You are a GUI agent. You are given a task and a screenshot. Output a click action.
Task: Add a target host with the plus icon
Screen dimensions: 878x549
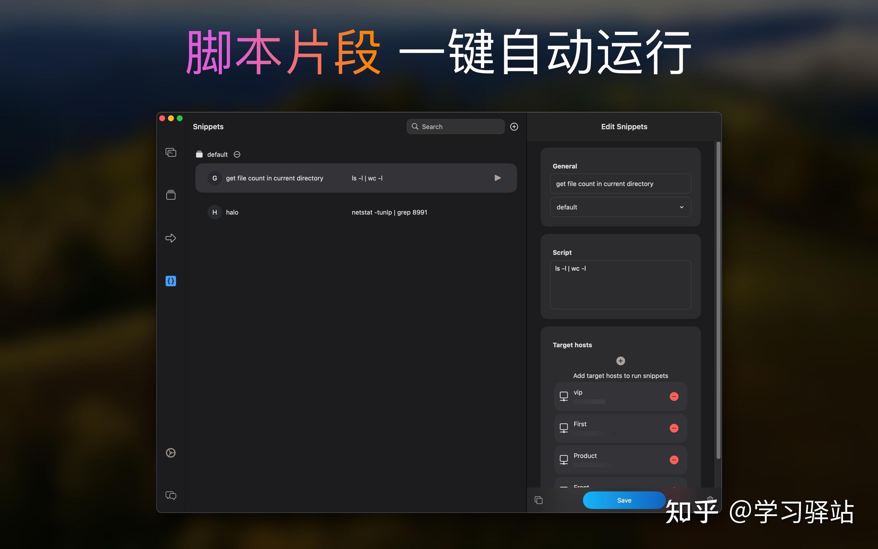(620, 361)
